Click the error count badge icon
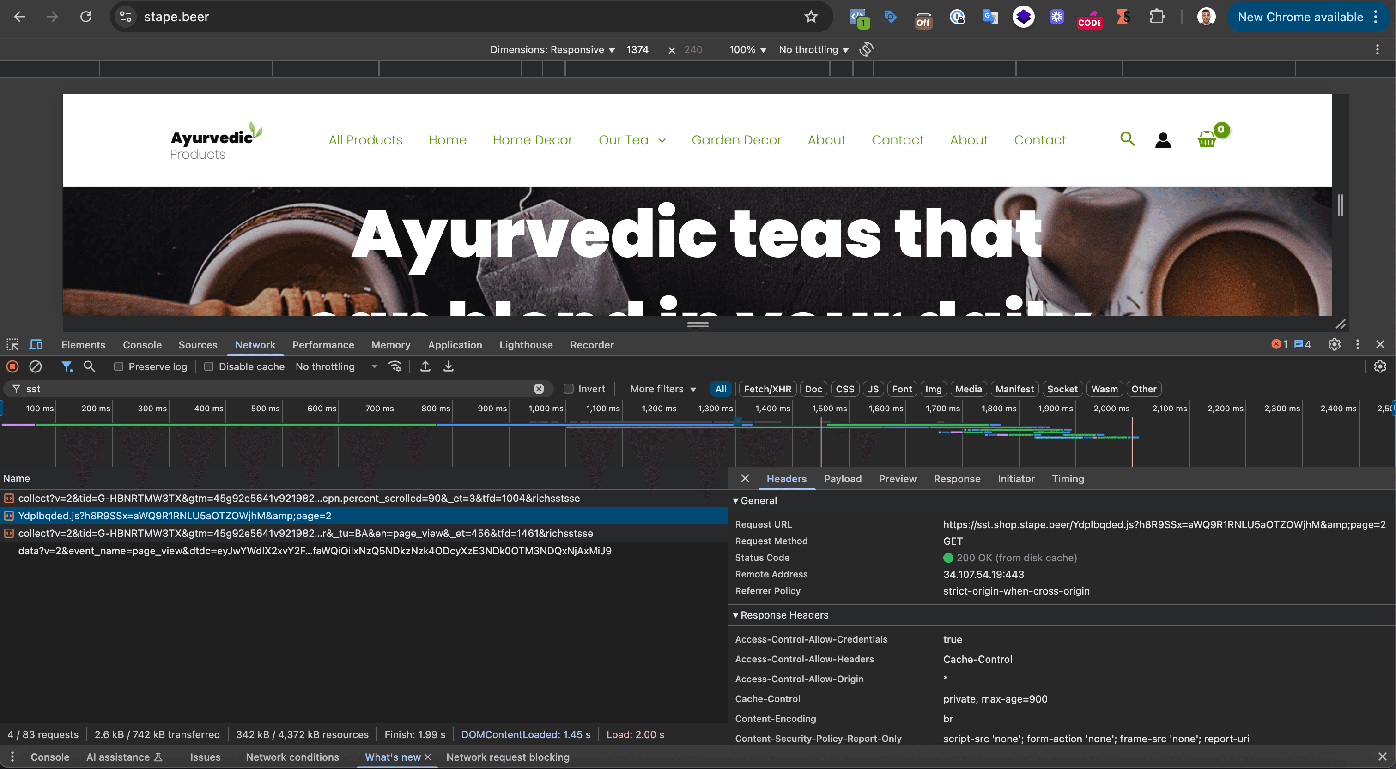 tap(1279, 344)
